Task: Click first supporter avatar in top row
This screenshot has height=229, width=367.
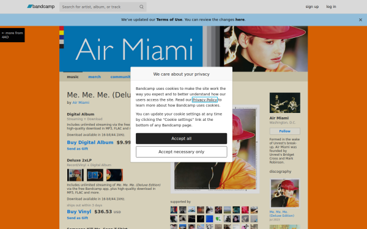Action: pyautogui.click(x=174, y=210)
